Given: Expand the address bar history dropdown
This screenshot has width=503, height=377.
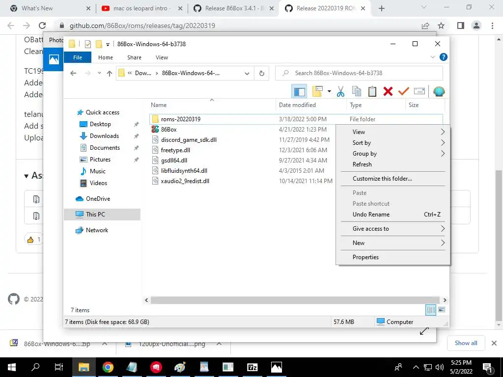Looking at the screenshot, I should tap(247, 74).
